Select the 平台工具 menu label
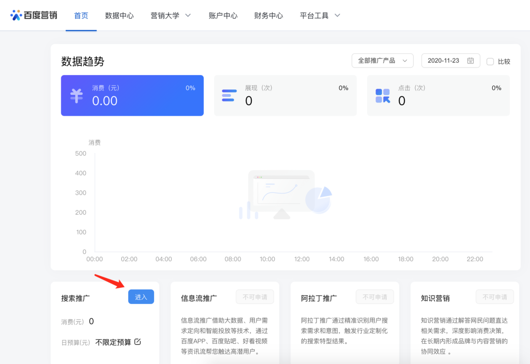This screenshot has width=530, height=364. pos(314,16)
